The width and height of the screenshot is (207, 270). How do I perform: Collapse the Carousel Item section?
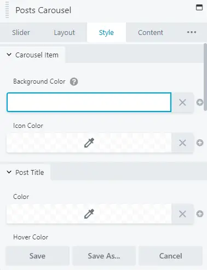point(32,55)
